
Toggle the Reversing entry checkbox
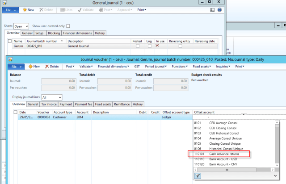point(181,46)
